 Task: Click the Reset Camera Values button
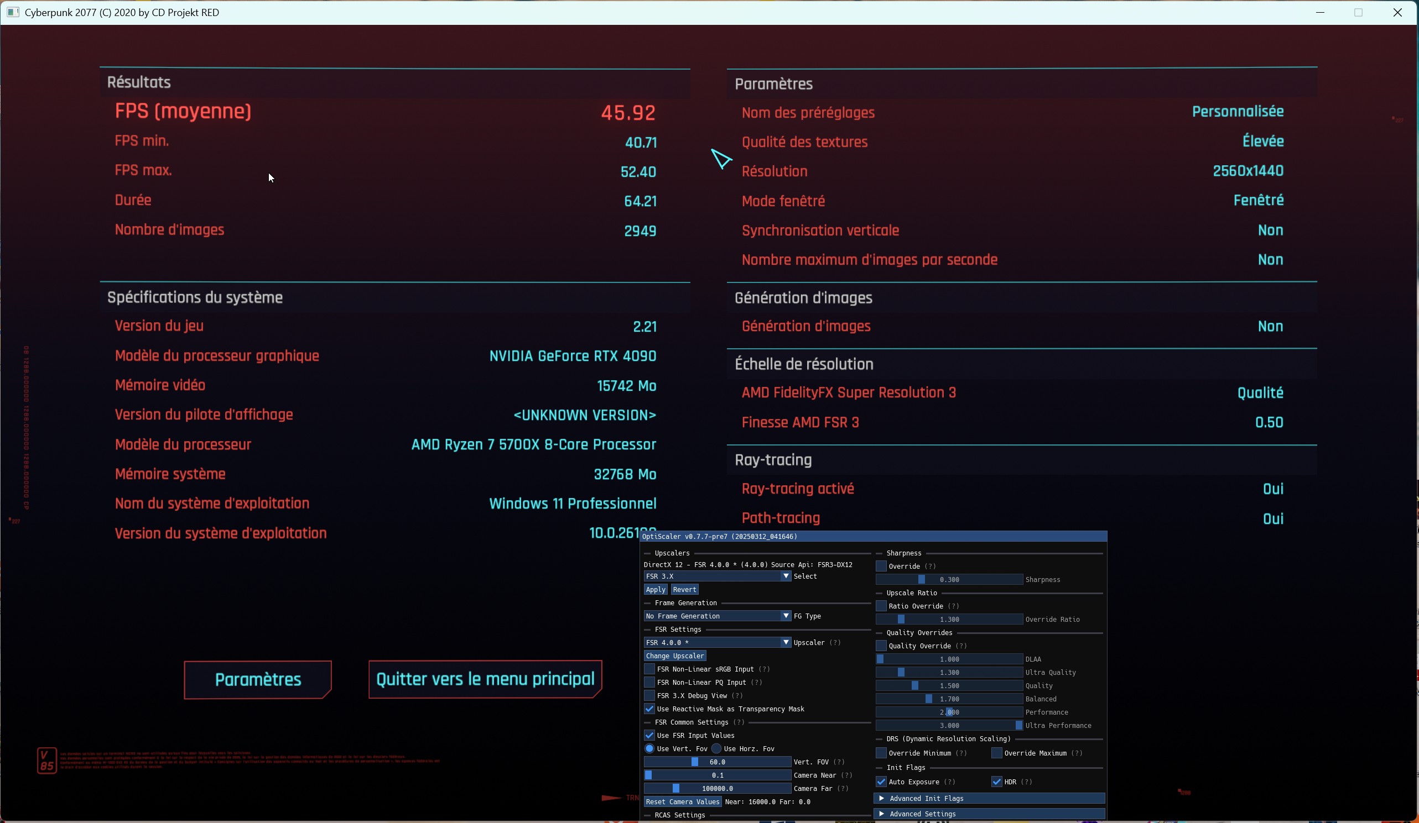point(683,801)
